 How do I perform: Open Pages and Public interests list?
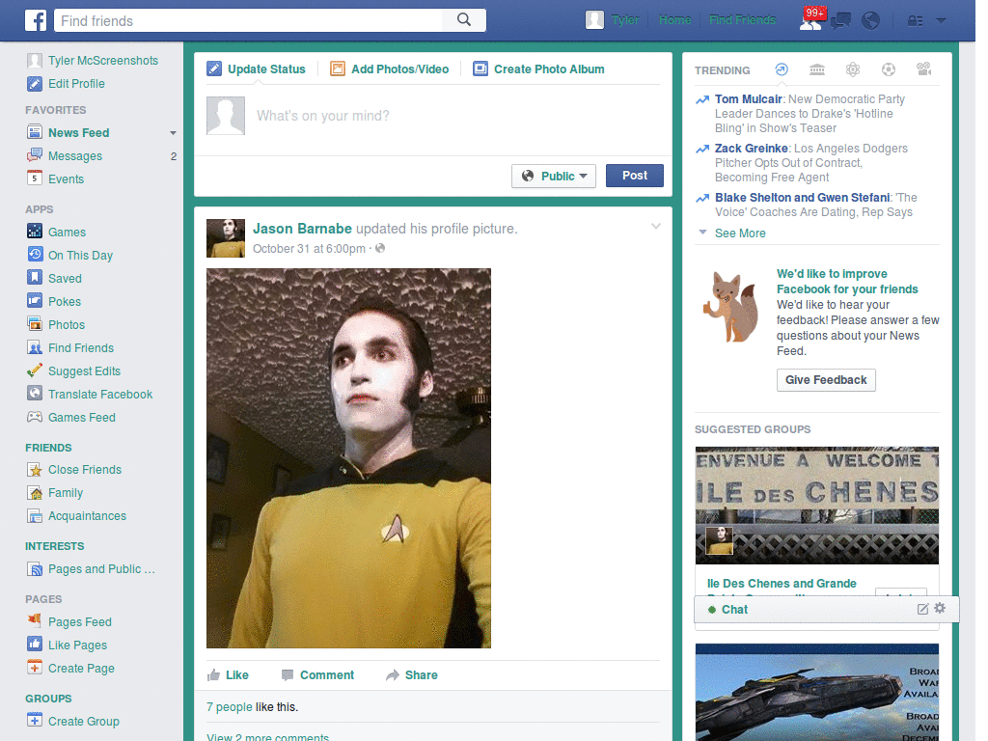point(100,569)
